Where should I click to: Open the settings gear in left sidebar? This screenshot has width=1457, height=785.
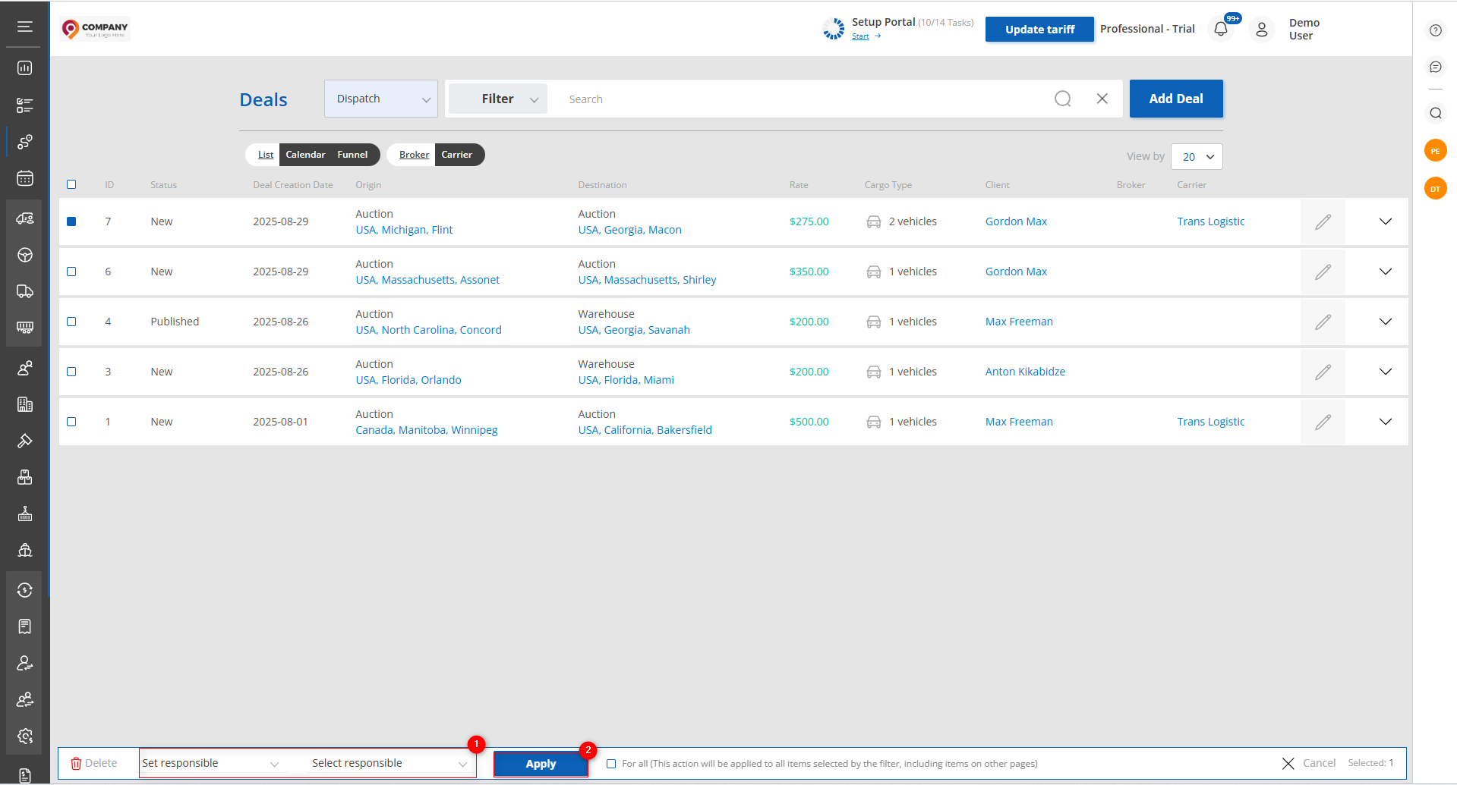[25, 736]
